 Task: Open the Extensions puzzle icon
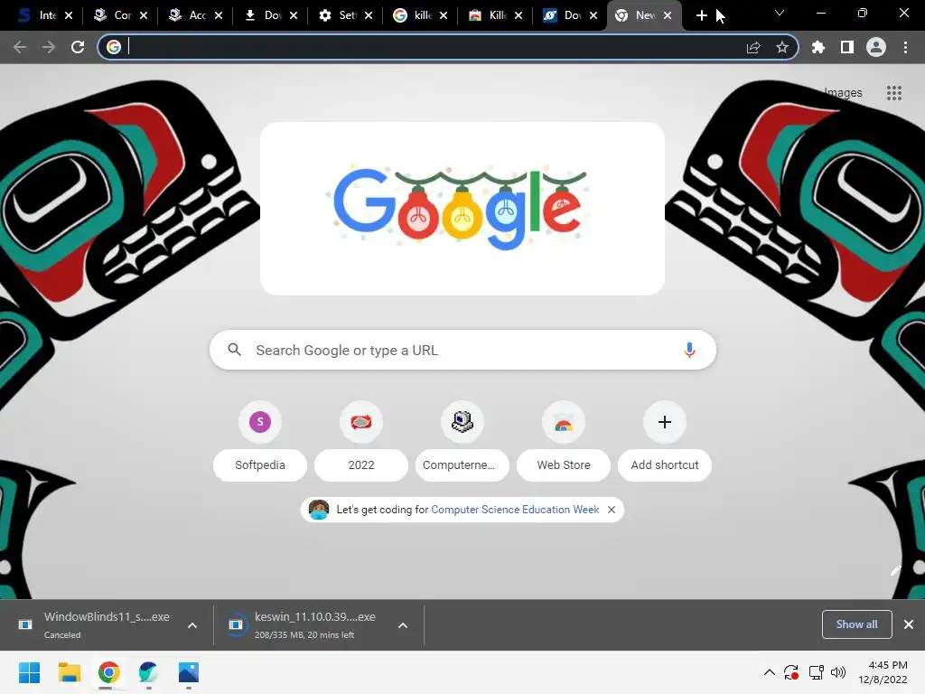click(818, 47)
